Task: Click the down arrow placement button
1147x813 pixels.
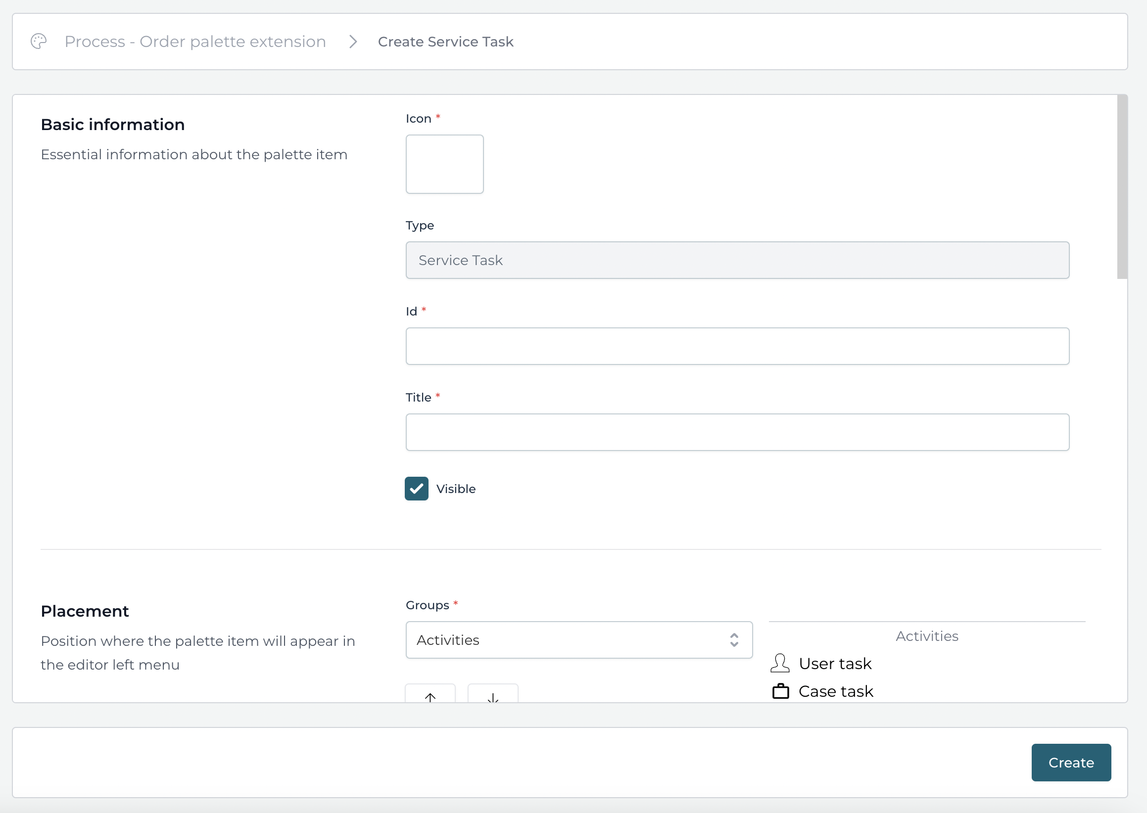Action: (492, 696)
